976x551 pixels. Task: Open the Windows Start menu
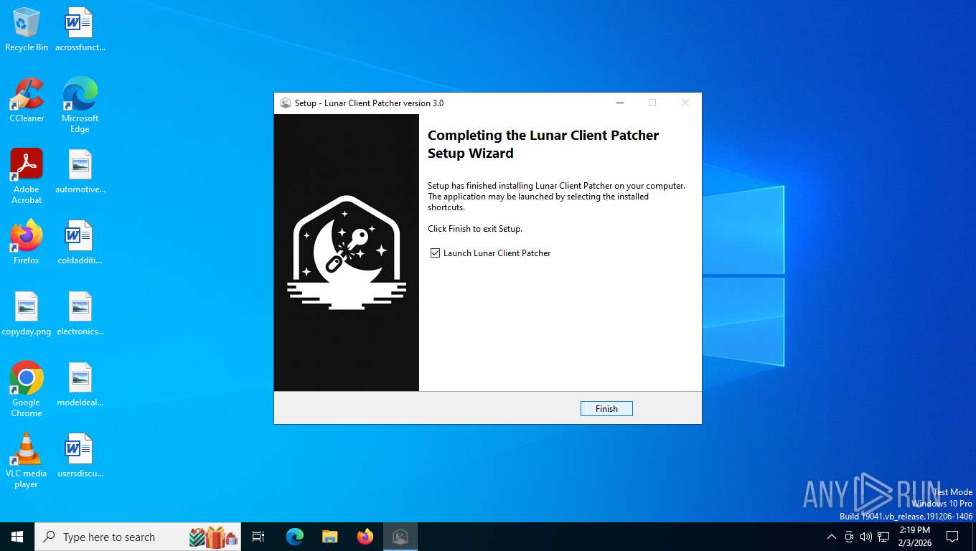tap(17, 537)
